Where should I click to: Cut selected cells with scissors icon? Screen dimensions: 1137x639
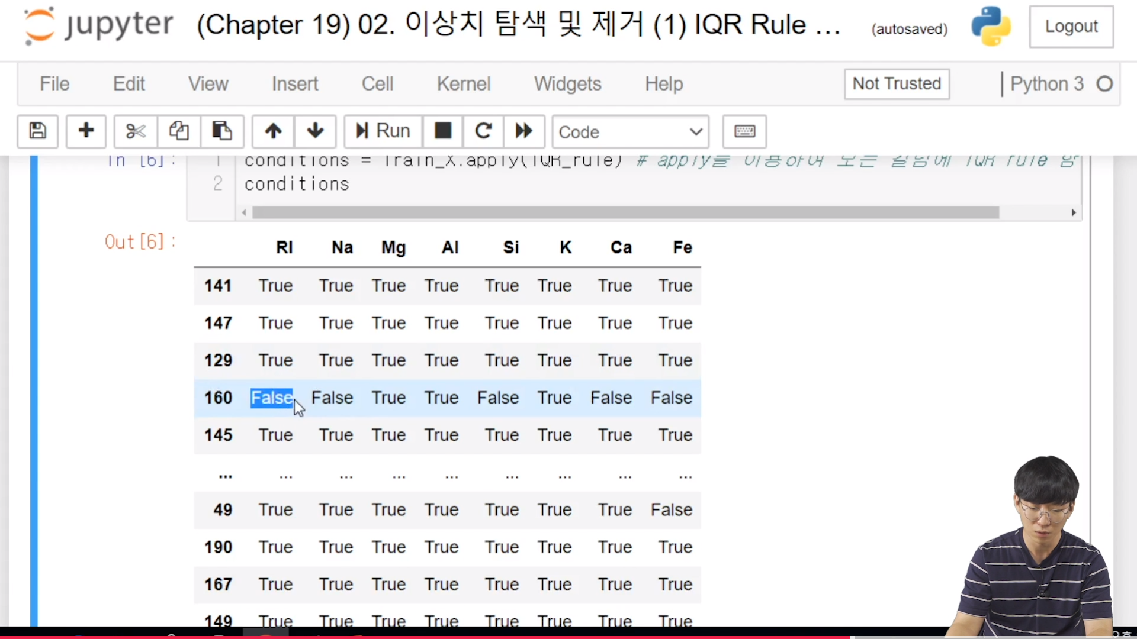point(136,131)
